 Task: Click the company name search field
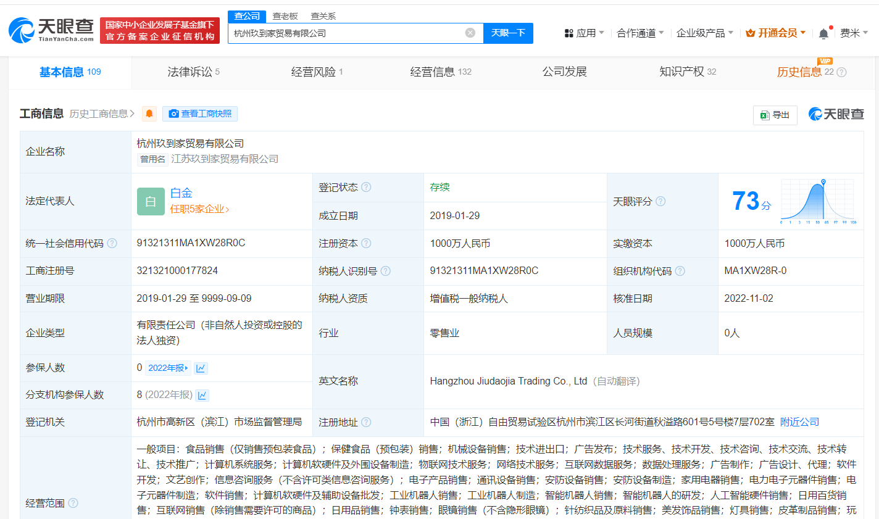coord(346,33)
